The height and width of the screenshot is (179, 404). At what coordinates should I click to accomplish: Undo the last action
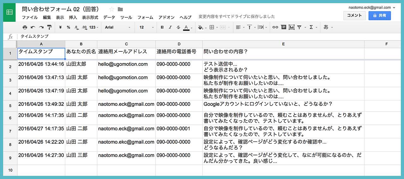tap(33, 27)
